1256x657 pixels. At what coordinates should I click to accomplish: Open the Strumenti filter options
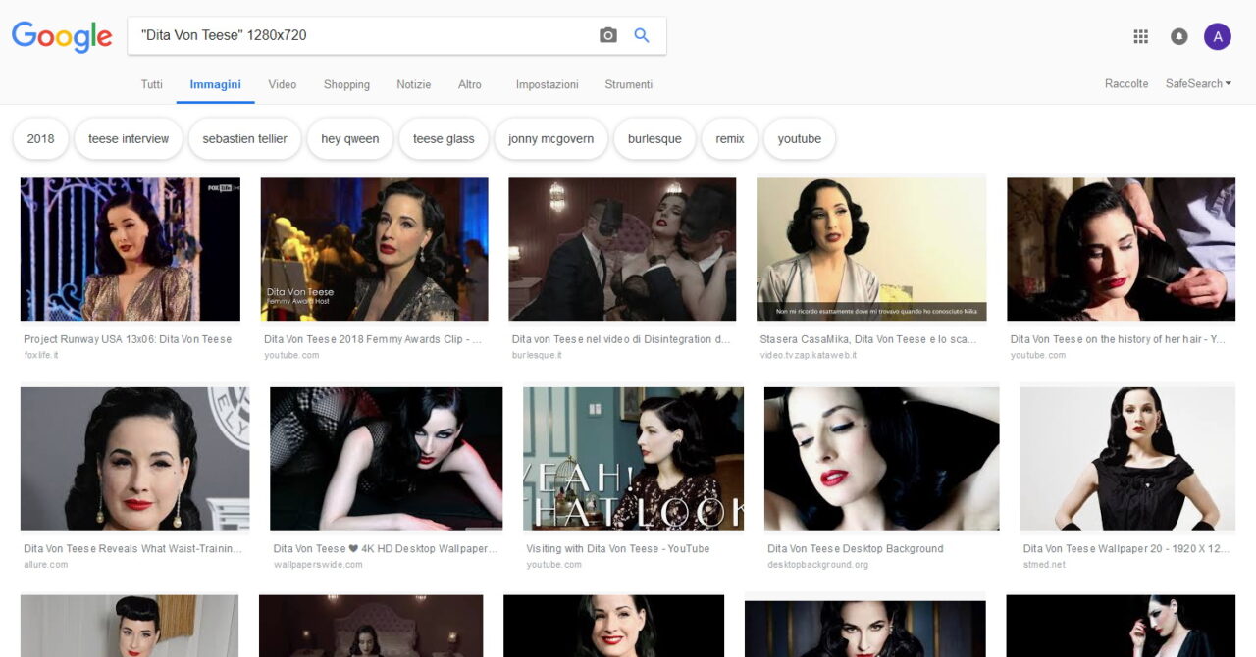point(628,85)
